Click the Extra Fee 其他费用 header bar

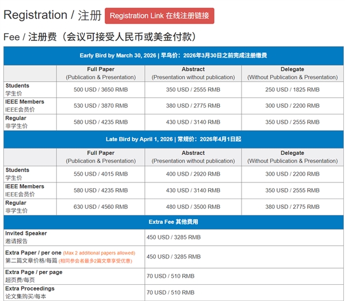click(173, 222)
